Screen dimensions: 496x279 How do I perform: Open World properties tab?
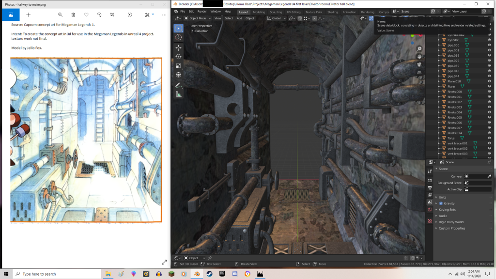tap(430, 209)
